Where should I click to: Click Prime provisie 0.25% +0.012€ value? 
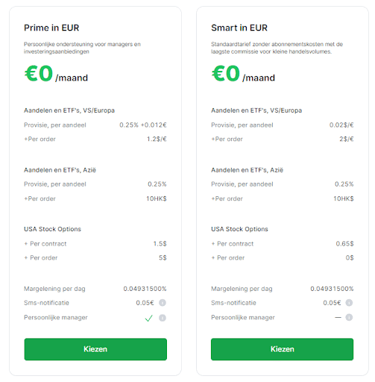(143, 125)
